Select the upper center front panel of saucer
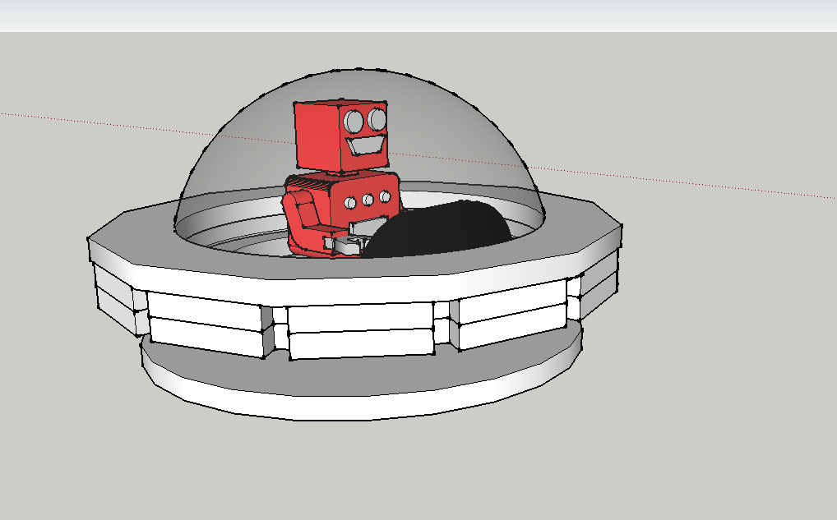The width and height of the screenshot is (837, 520). point(360,315)
